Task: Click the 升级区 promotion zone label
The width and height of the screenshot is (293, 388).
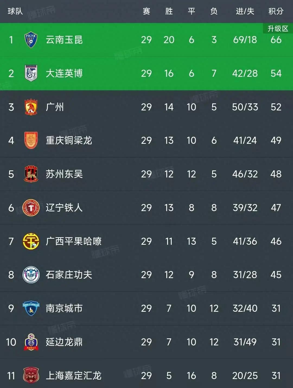Action: pyautogui.click(x=278, y=28)
